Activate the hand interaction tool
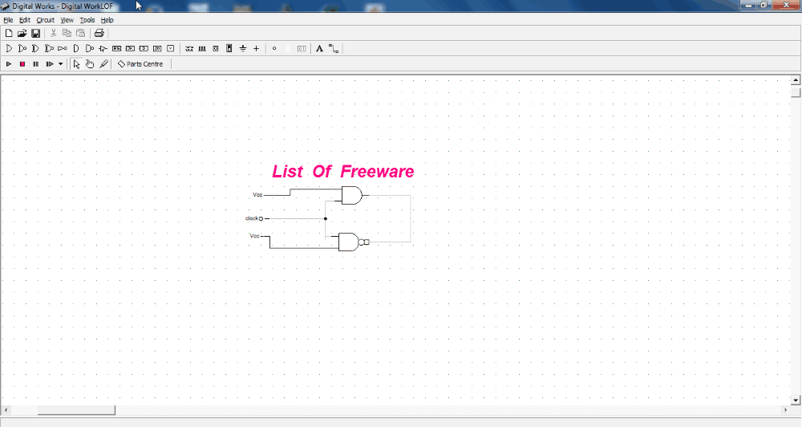 [x=90, y=64]
